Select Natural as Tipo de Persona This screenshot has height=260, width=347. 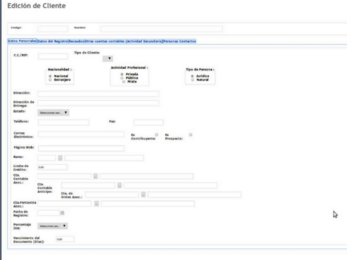193,80
